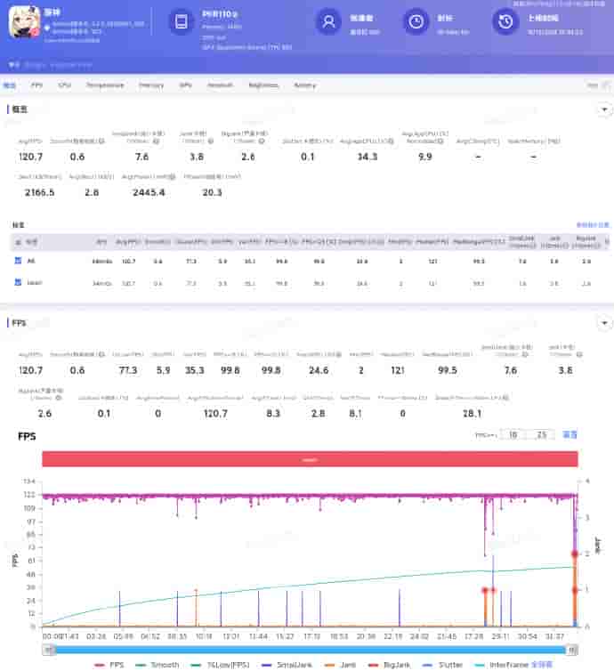The image size is (614, 671).
Task: Click the device phone icon in header
Action: tap(182, 23)
